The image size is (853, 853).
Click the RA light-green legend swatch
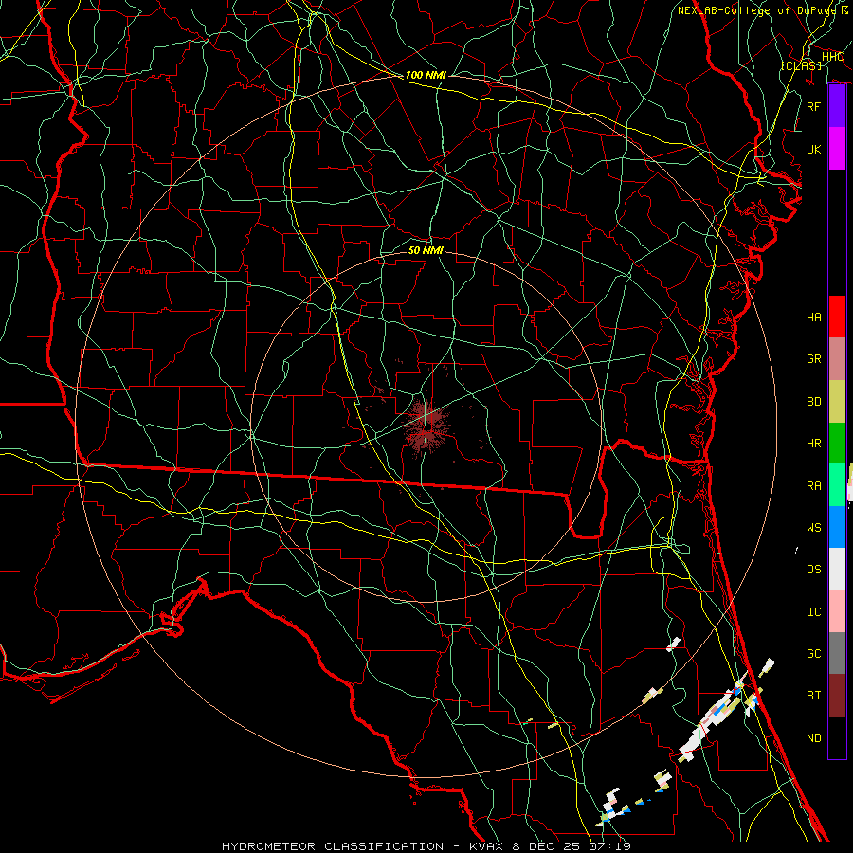[x=837, y=485]
